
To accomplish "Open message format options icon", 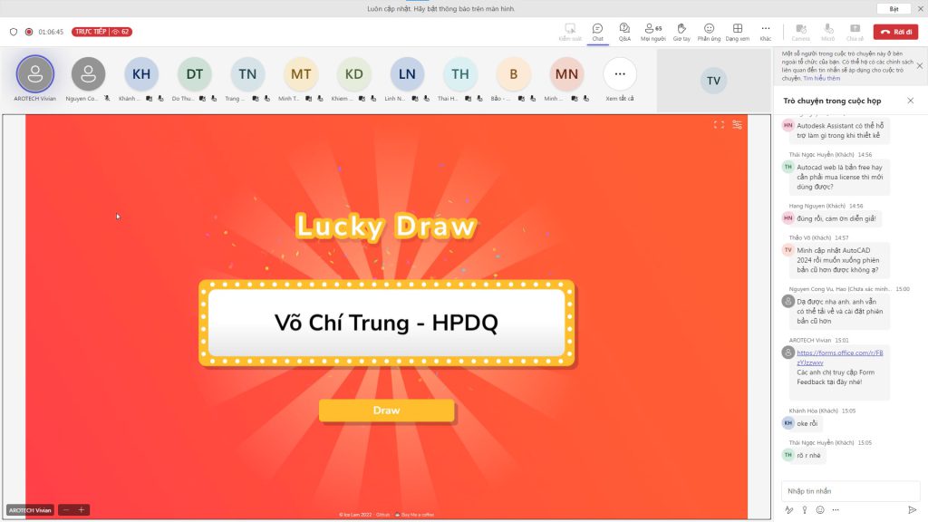I will [x=788, y=509].
